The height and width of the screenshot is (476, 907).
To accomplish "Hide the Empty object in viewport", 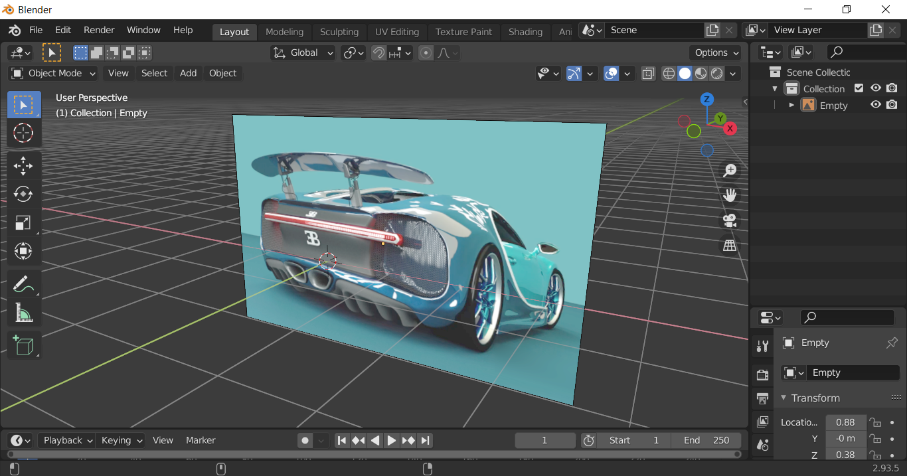I will tap(876, 105).
